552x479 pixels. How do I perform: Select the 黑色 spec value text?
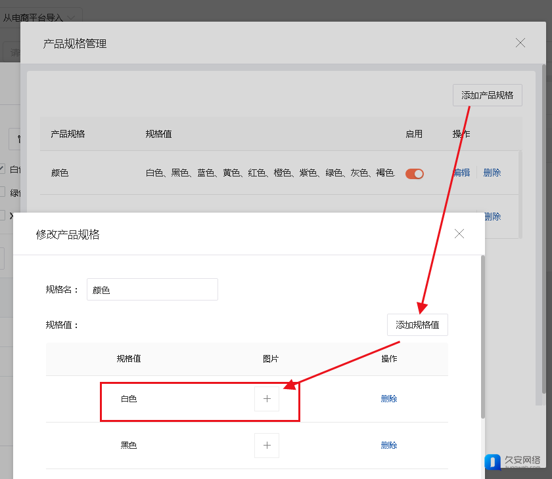129,446
